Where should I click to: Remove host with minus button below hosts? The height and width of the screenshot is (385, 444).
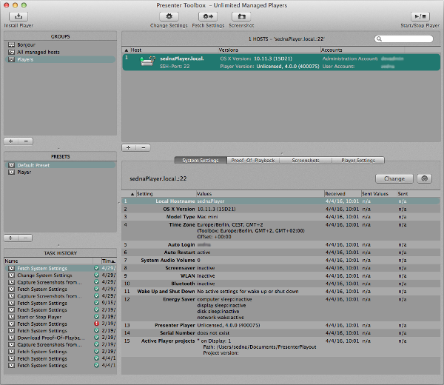[144, 147]
